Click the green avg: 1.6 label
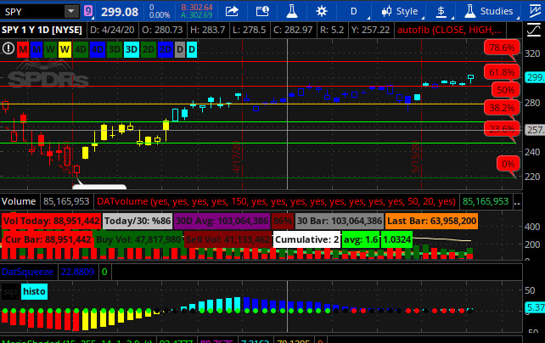The image size is (545, 343). coord(361,239)
